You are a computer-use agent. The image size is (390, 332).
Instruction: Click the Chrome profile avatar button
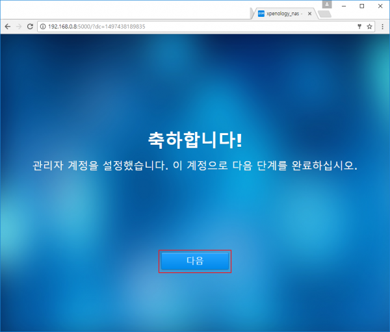click(327, 5)
